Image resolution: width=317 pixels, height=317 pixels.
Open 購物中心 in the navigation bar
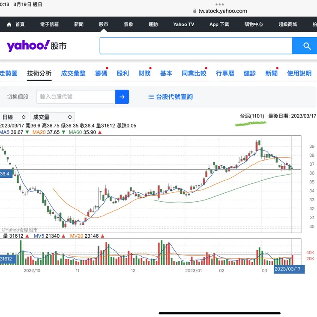[x=254, y=24]
